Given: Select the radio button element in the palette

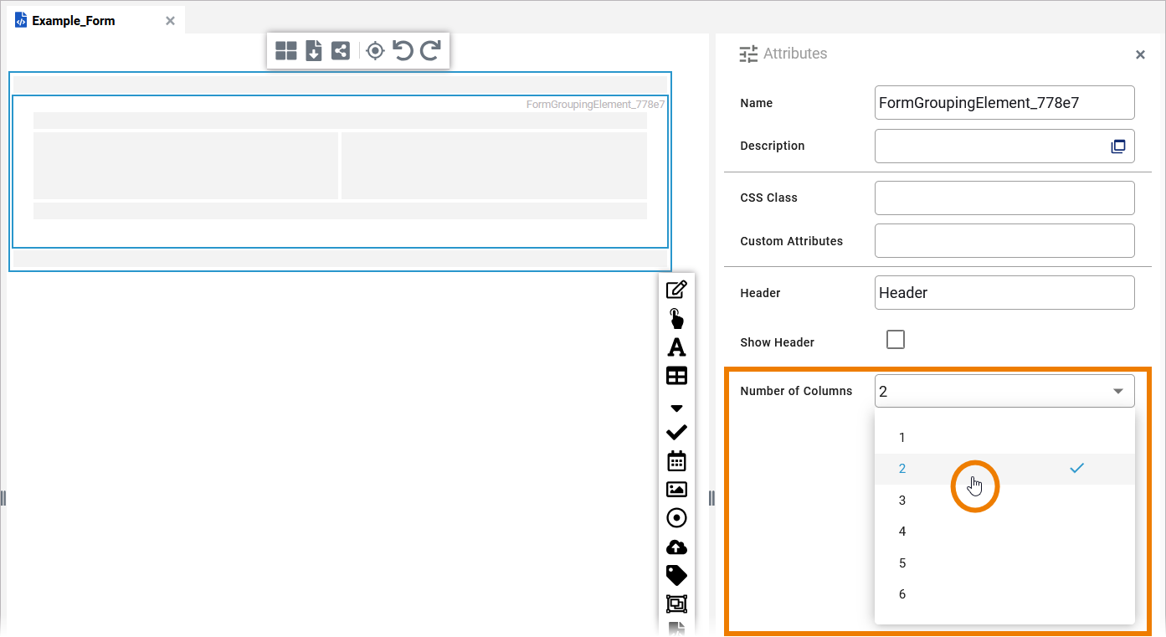Looking at the screenshot, I should point(676,518).
